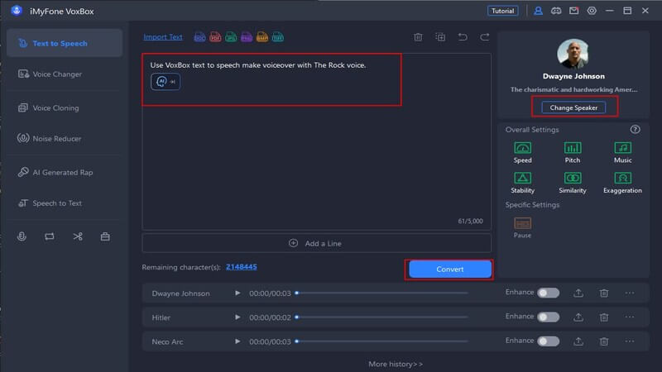Play the Dwayne Johnson audio
Image resolution: width=662 pixels, height=372 pixels.
click(x=237, y=293)
